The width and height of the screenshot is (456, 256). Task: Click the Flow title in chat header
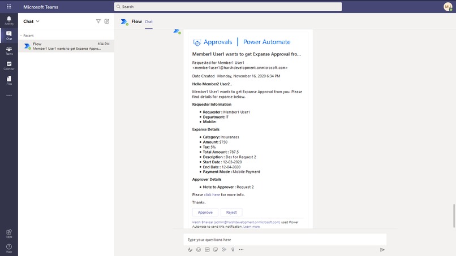pos(136,21)
